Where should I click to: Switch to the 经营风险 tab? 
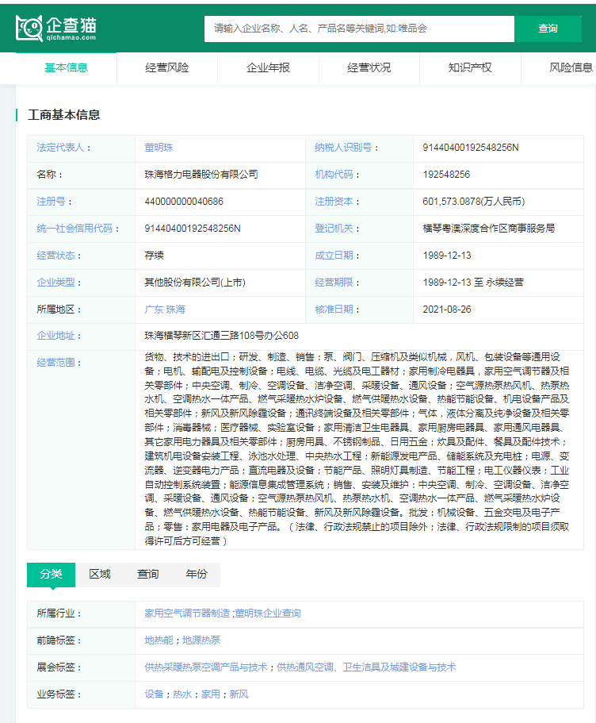[166, 67]
